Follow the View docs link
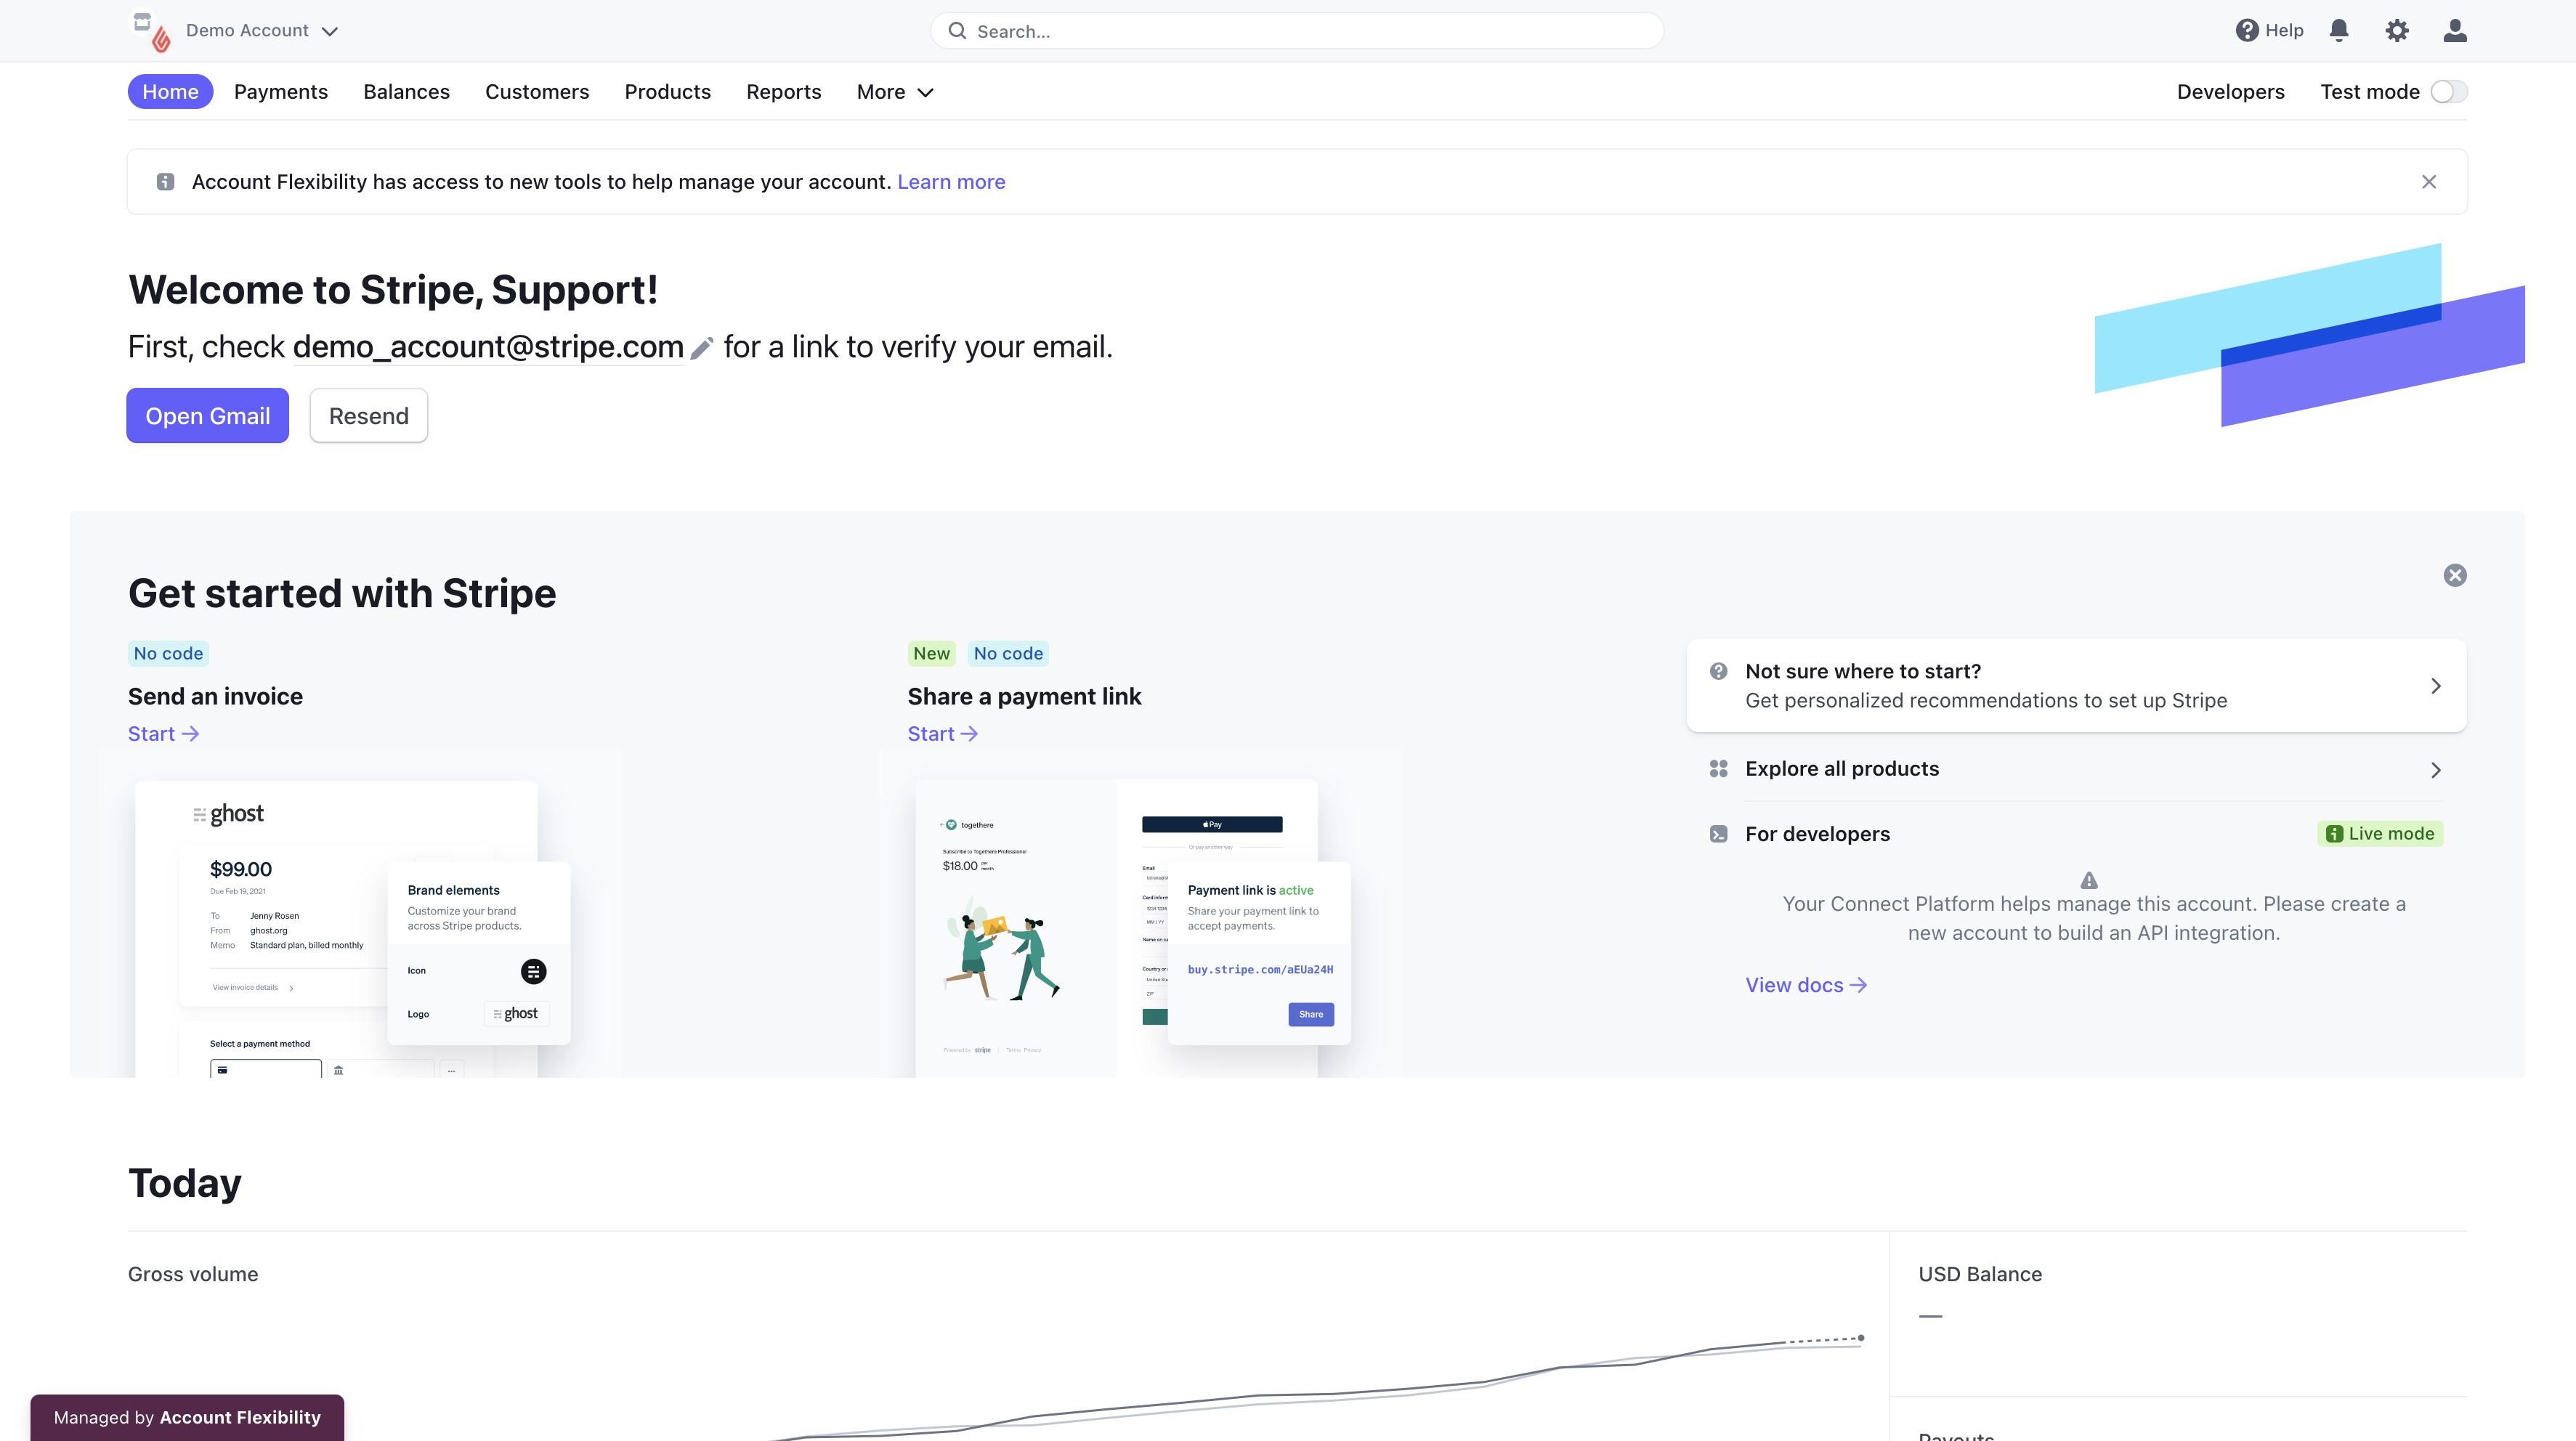Image resolution: width=2576 pixels, height=1441 pixels. (x=1805, y=985)
